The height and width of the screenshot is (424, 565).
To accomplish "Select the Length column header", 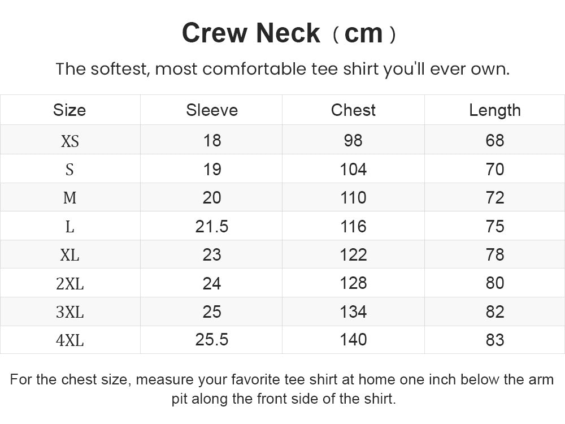I will pos(495,110).
